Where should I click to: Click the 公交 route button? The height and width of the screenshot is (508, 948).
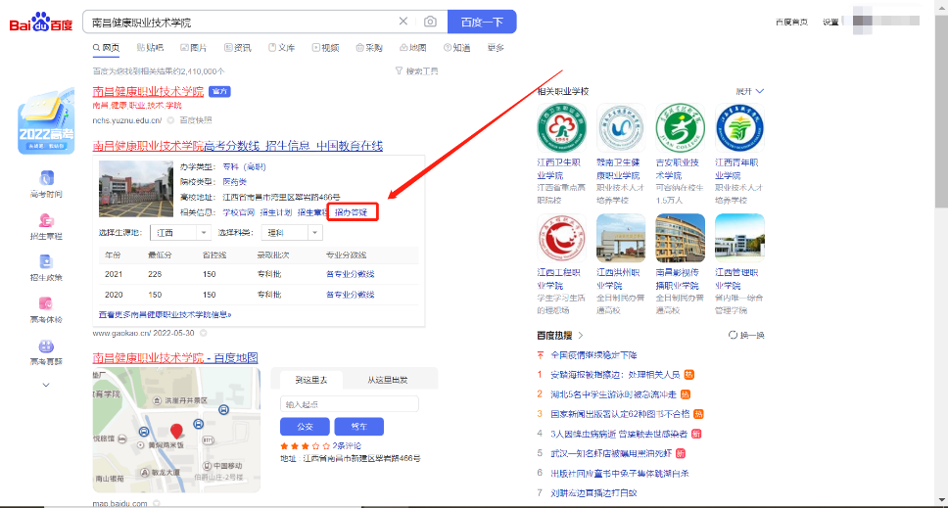305,427
